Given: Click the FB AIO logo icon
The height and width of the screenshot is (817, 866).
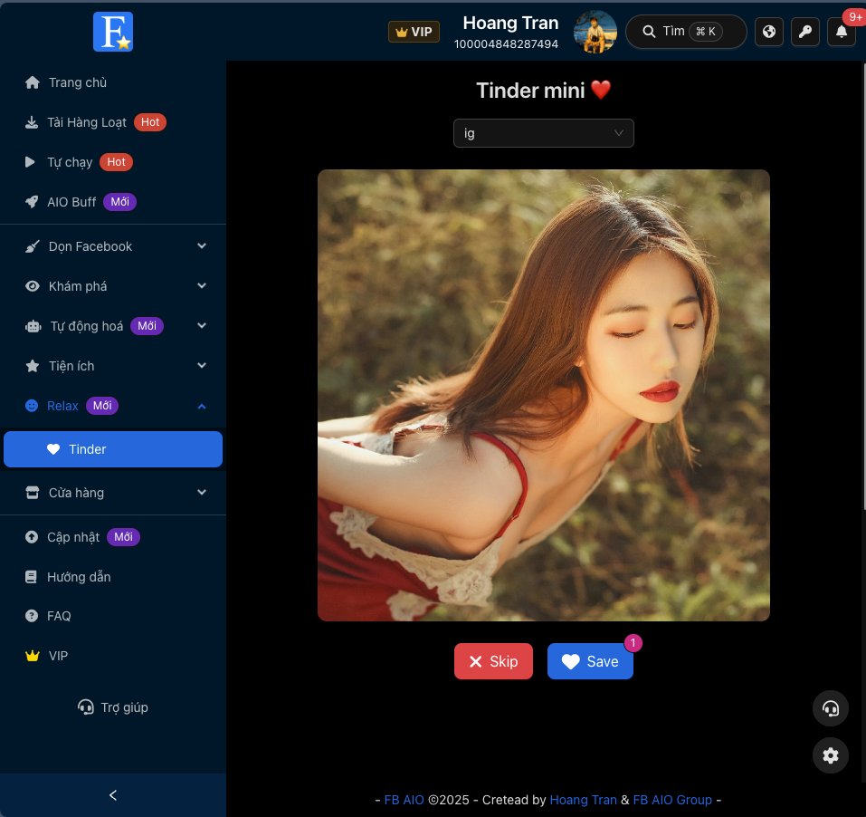Looking at the screenshot, I should [113, 32].
